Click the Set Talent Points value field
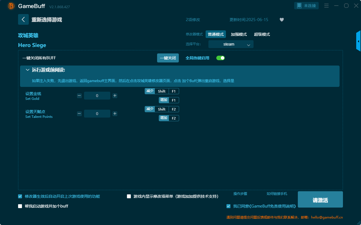This screenshot has width=361, height=225. tap(97, 114)
